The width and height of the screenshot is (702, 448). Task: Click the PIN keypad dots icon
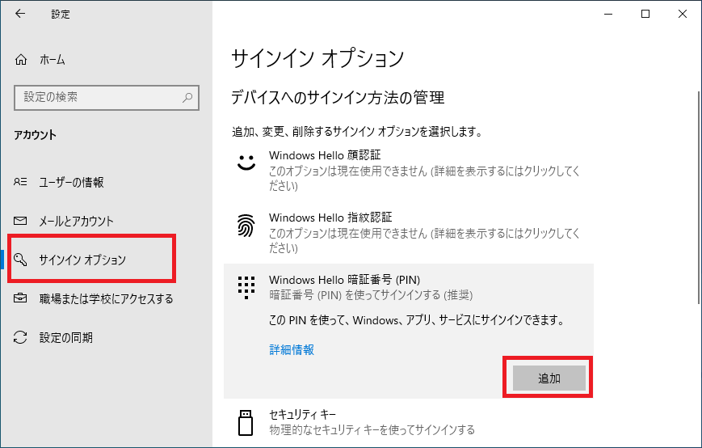[x=246, y=287]
